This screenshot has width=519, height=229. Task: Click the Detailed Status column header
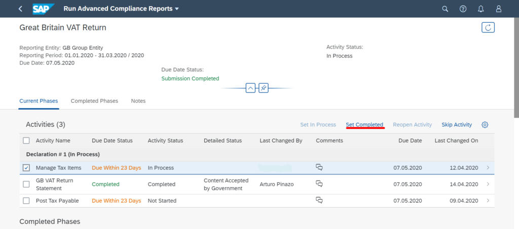click(223, 141)
